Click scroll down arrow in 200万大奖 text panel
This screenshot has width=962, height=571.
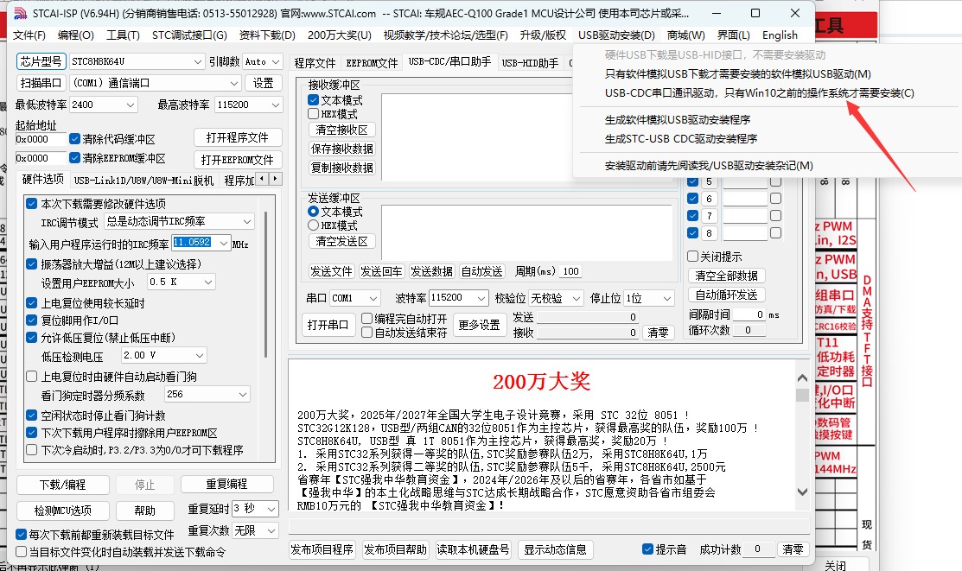pyautogui.click(x=802, y=492)
